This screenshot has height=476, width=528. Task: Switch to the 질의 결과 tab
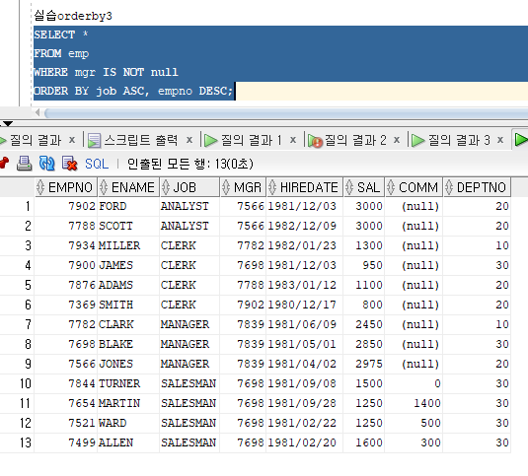36,140
